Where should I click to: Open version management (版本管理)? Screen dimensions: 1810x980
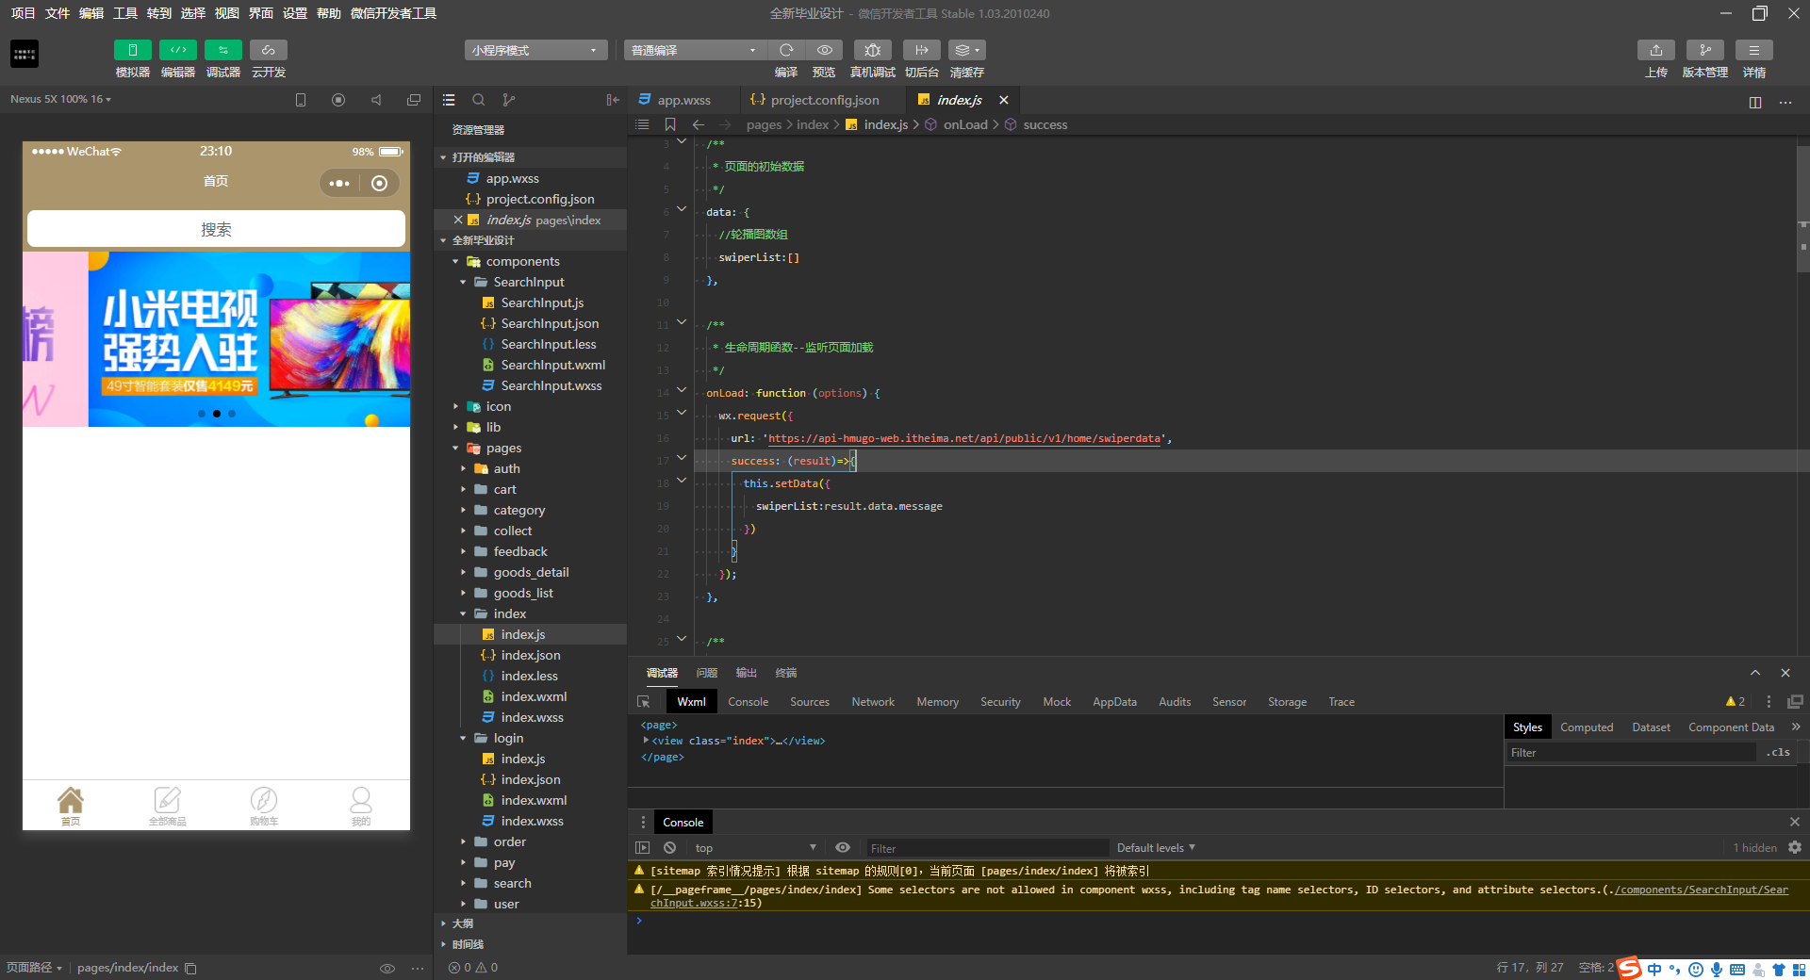[x=1704, y=50]
